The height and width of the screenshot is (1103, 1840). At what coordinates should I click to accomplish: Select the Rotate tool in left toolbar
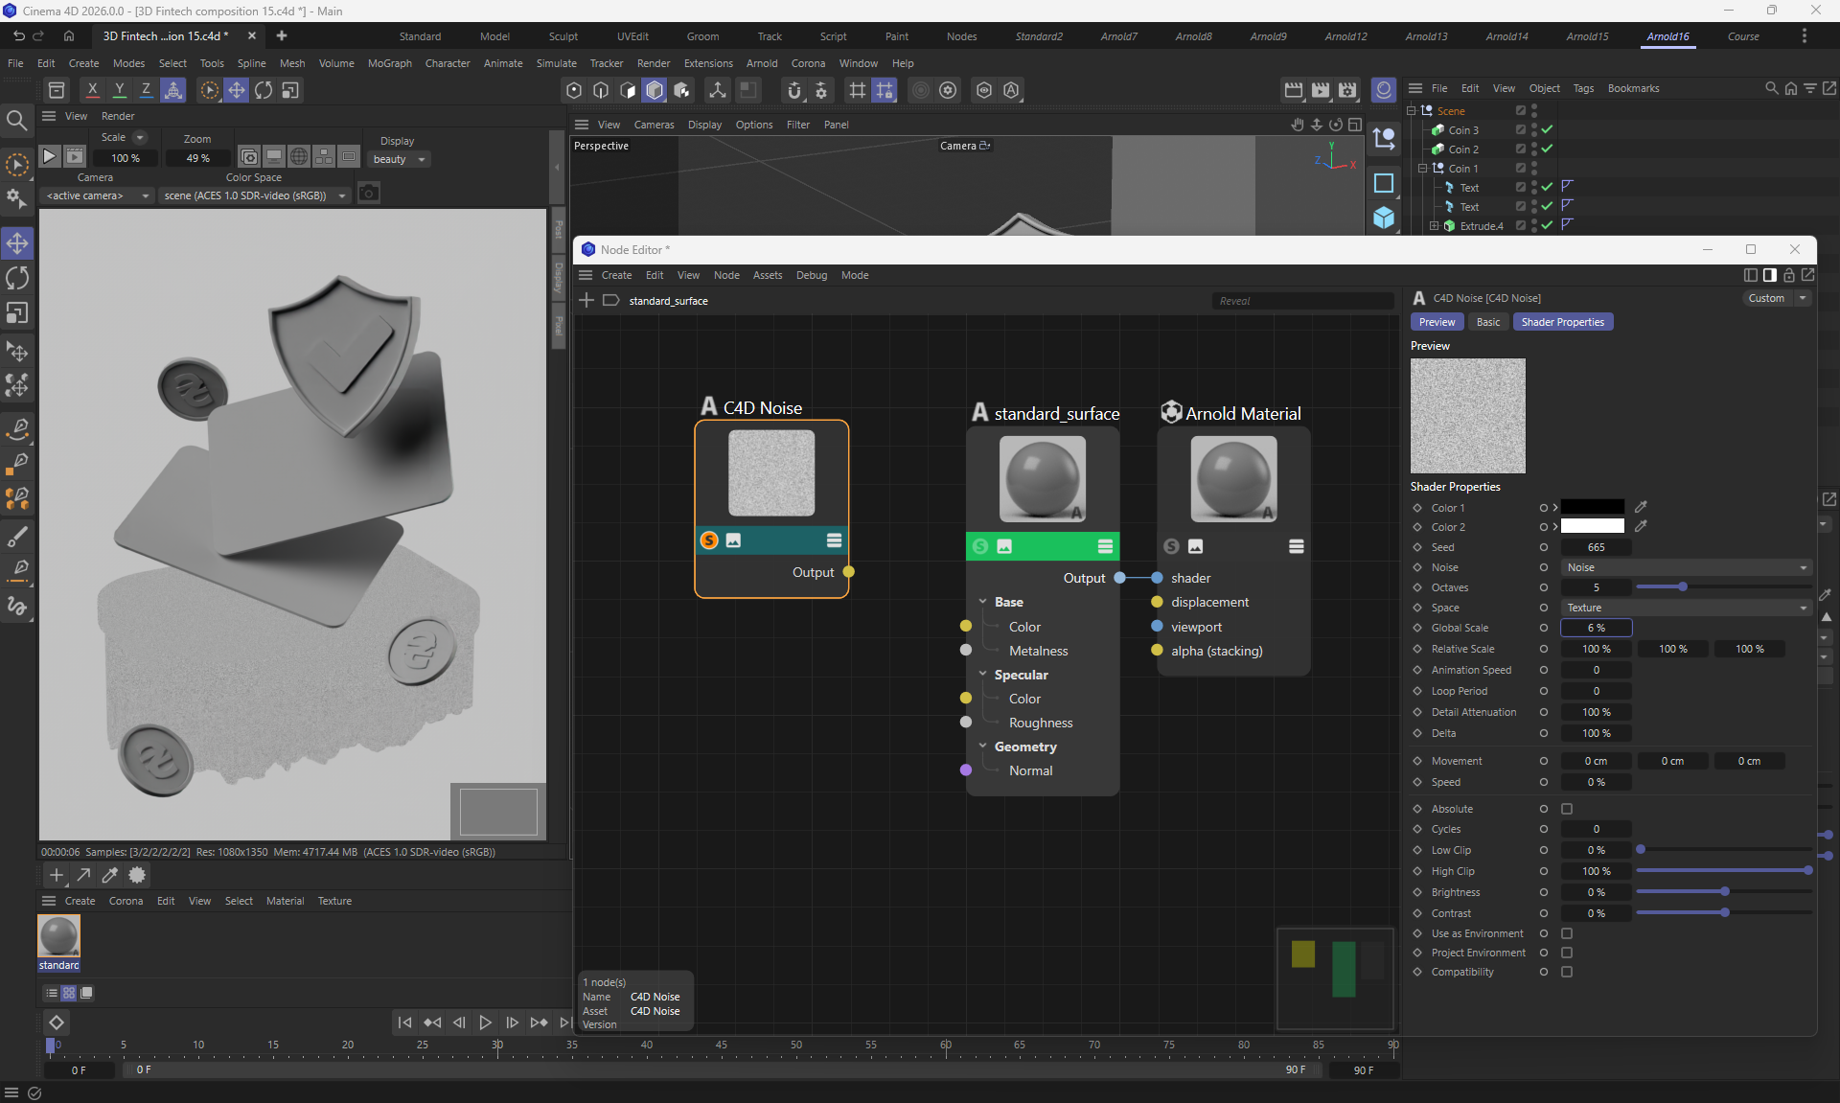(17, 279)
